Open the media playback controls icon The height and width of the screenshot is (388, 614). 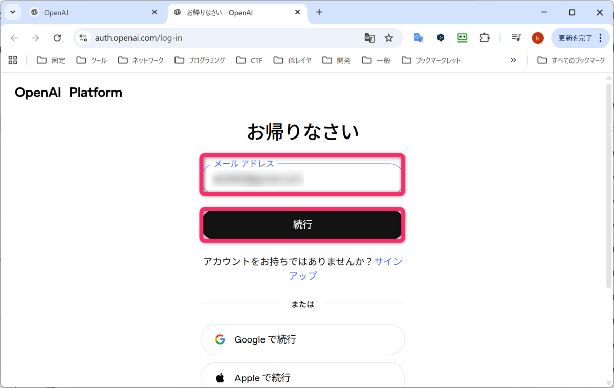click(x=516, y=38)
